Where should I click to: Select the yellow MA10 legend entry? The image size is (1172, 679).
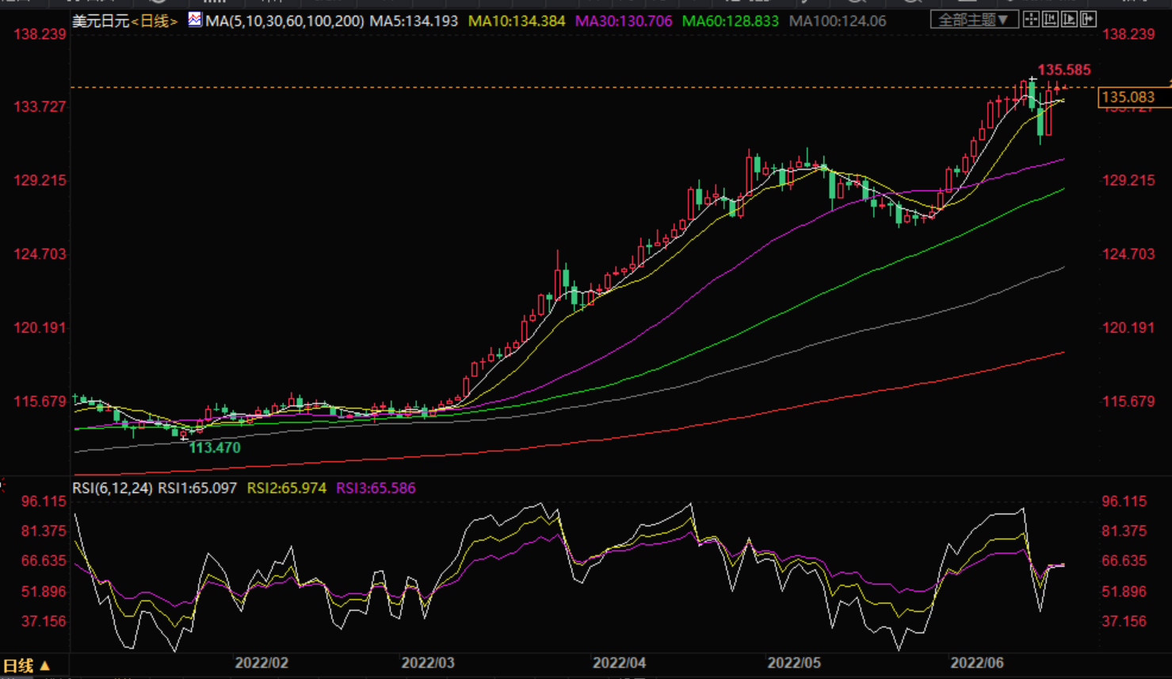click(517, 21)
